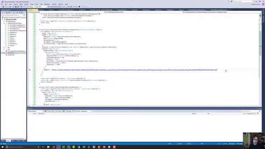Open Task View from the taskbar
Screen dimensions: 265x149
click(43, 147)
